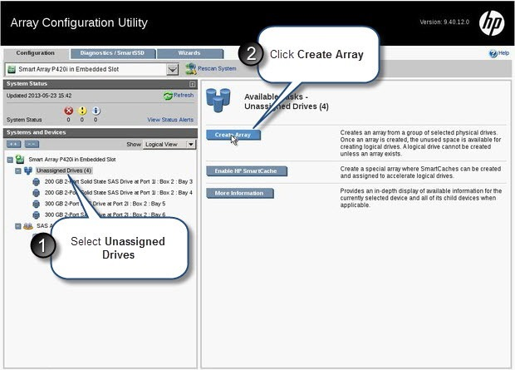Click controller icon in the selection dropdown
The height and width of the screenshot is (370, 515).
tap(12, 69)
